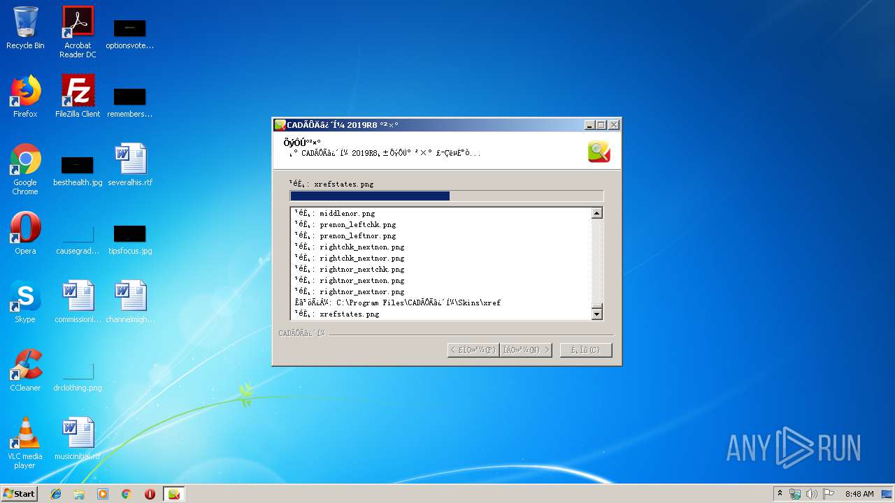This screenshot has height=503, width=895.
Task: Click xrefstates.png status above progress bar
Action: tap(332, 184)
